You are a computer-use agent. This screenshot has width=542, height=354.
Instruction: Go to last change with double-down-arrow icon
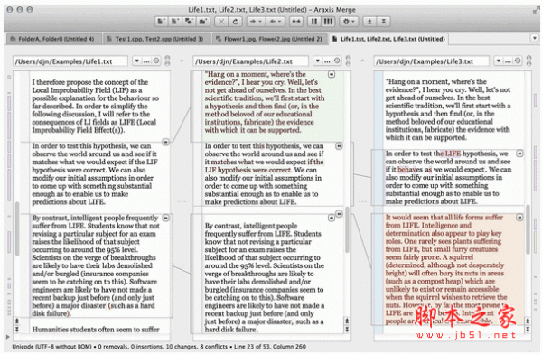383,22
